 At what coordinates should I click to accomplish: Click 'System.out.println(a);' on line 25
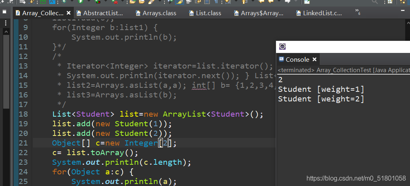click(124, 182)
